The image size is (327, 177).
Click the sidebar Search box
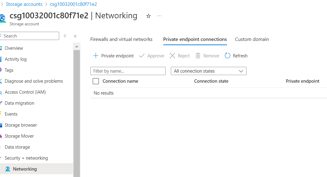[31, 36]
